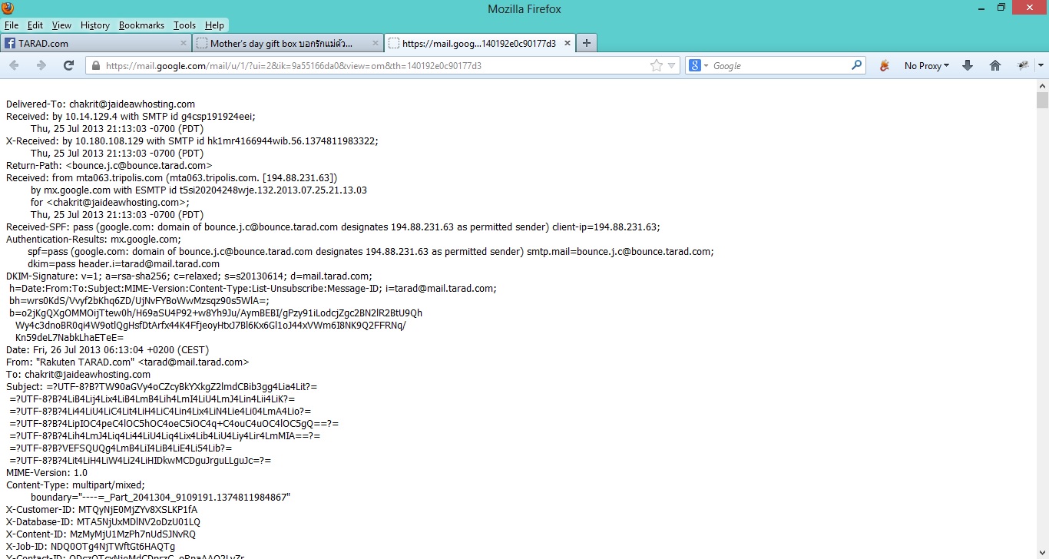Bookmark this page with the star
Image resolution: width=1049 pixels, height=559 pixels.
(x=656, y=66)
